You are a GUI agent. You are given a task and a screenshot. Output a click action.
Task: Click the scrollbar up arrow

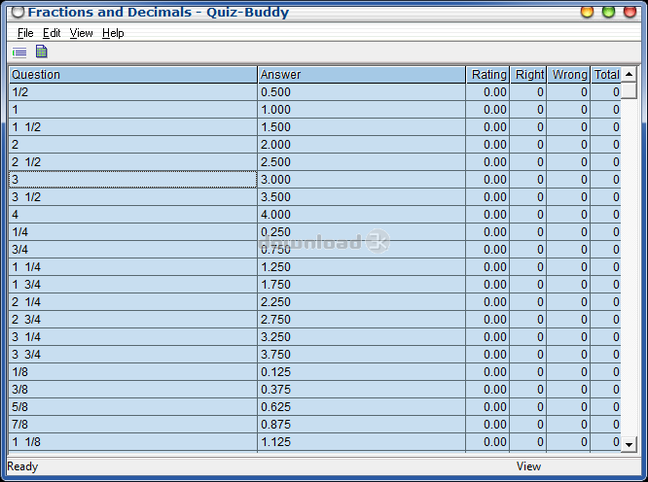coord(629,74)
